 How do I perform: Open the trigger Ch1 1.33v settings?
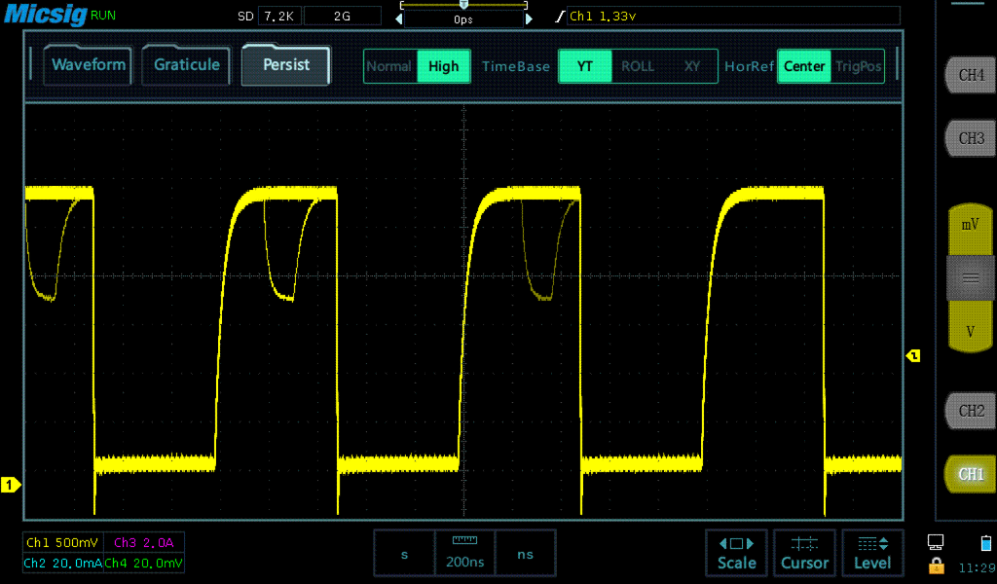733,16
